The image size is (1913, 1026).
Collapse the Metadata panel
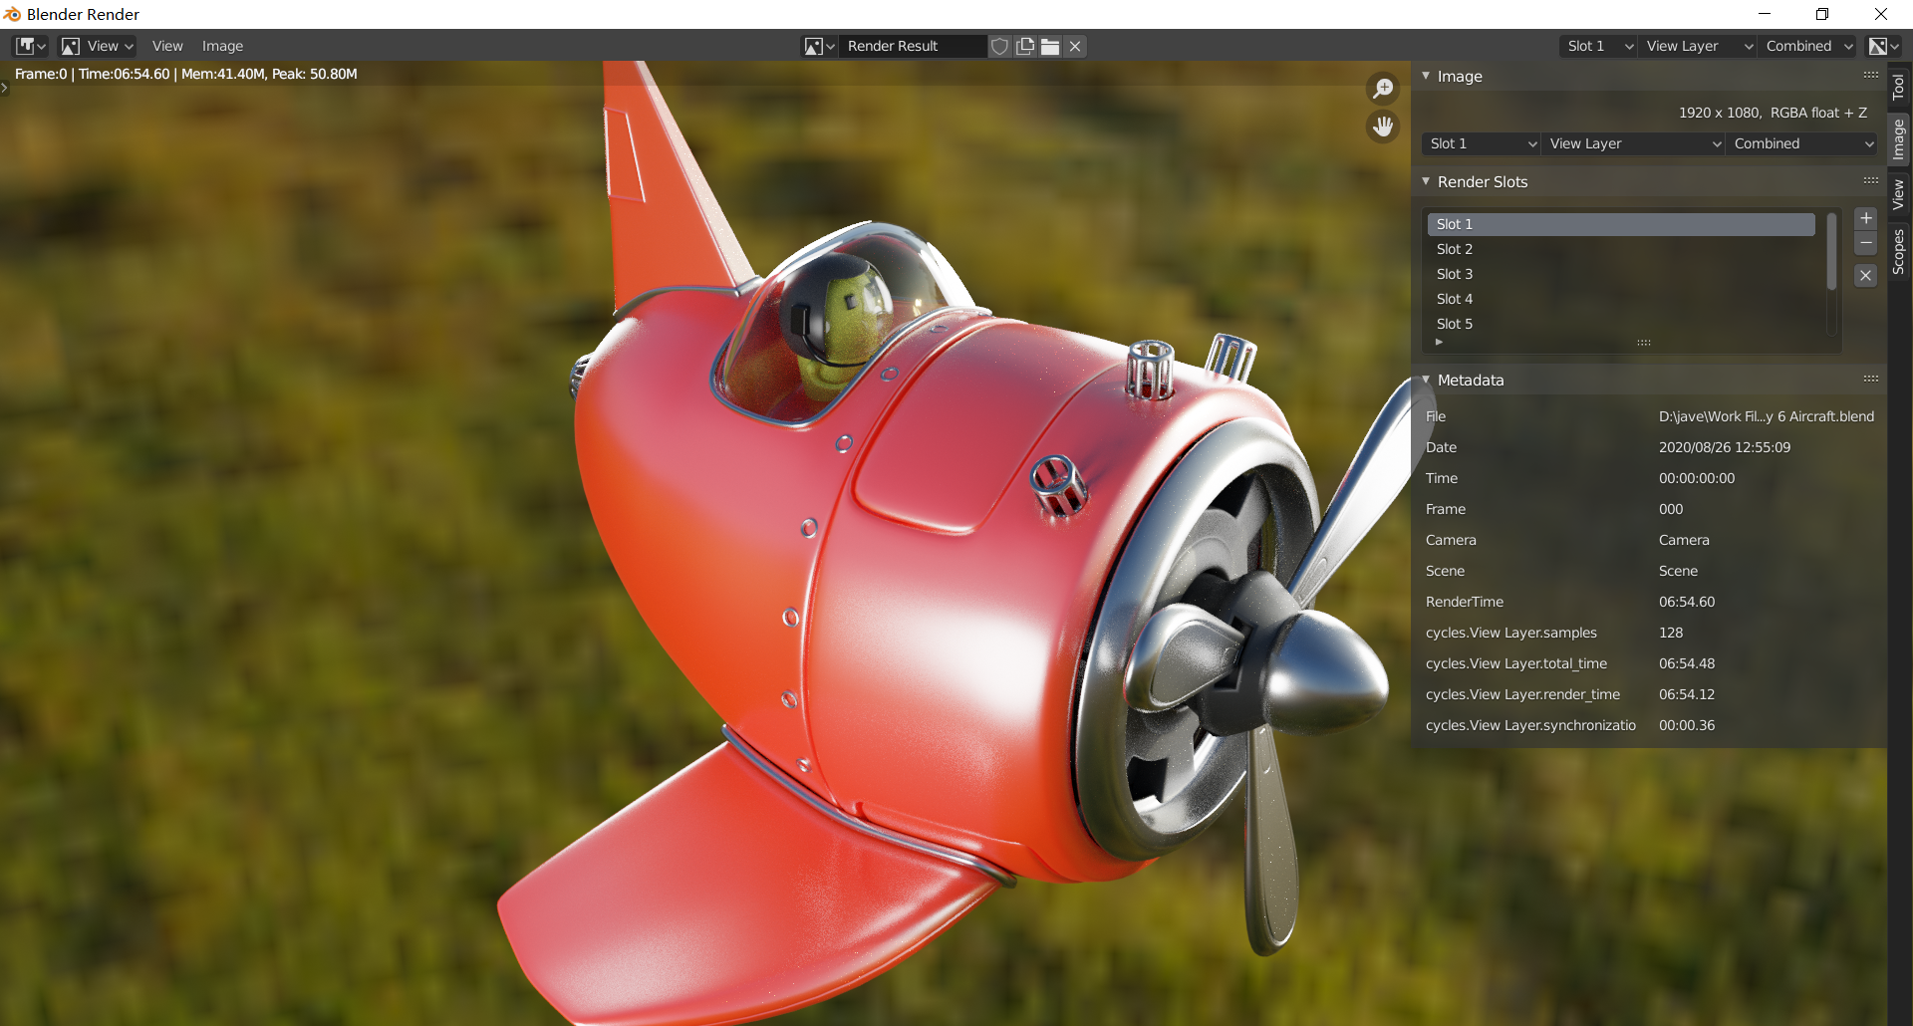[x=1427, y=380]
